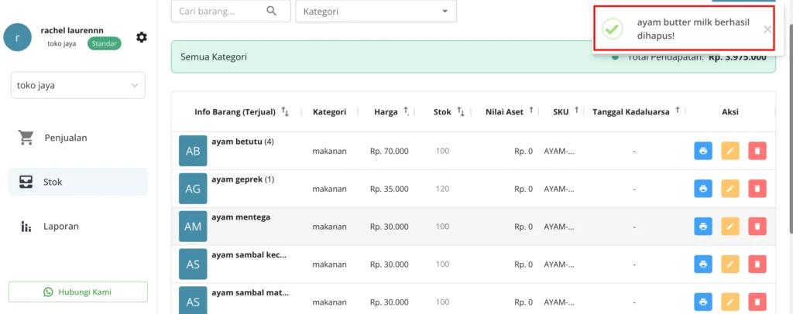This screenshot has height=314, width=793.
Task: Edit ayam geprek with the pencil icon
Action: pos(729,189)
